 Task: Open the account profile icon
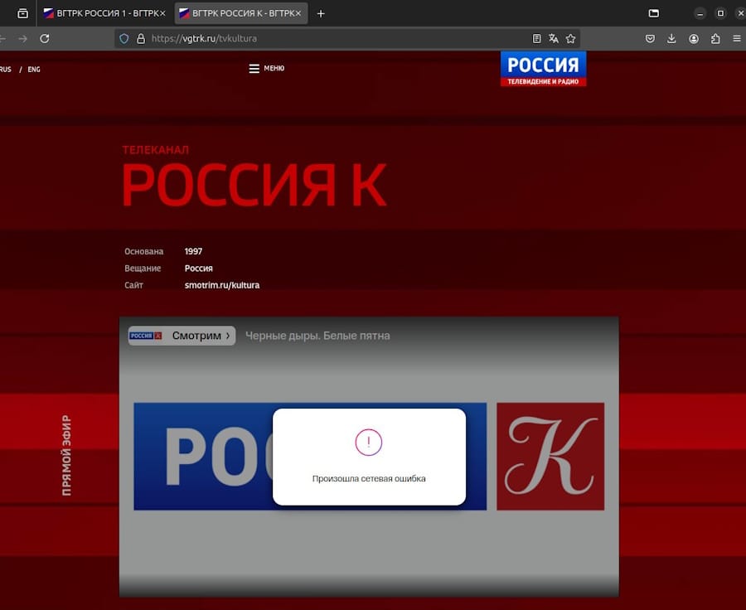(x=694, y=39)
